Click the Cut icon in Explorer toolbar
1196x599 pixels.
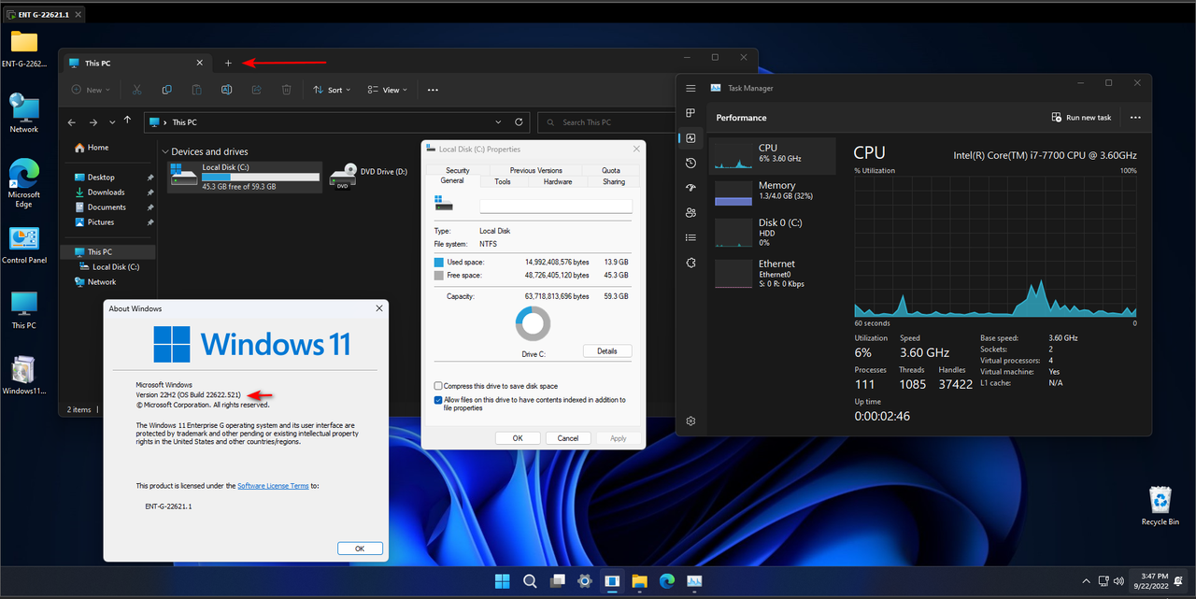pyautogui.click(x=136, y=90)
